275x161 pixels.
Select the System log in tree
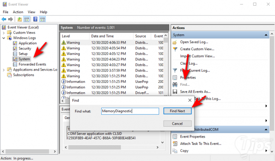coord(24,59)
